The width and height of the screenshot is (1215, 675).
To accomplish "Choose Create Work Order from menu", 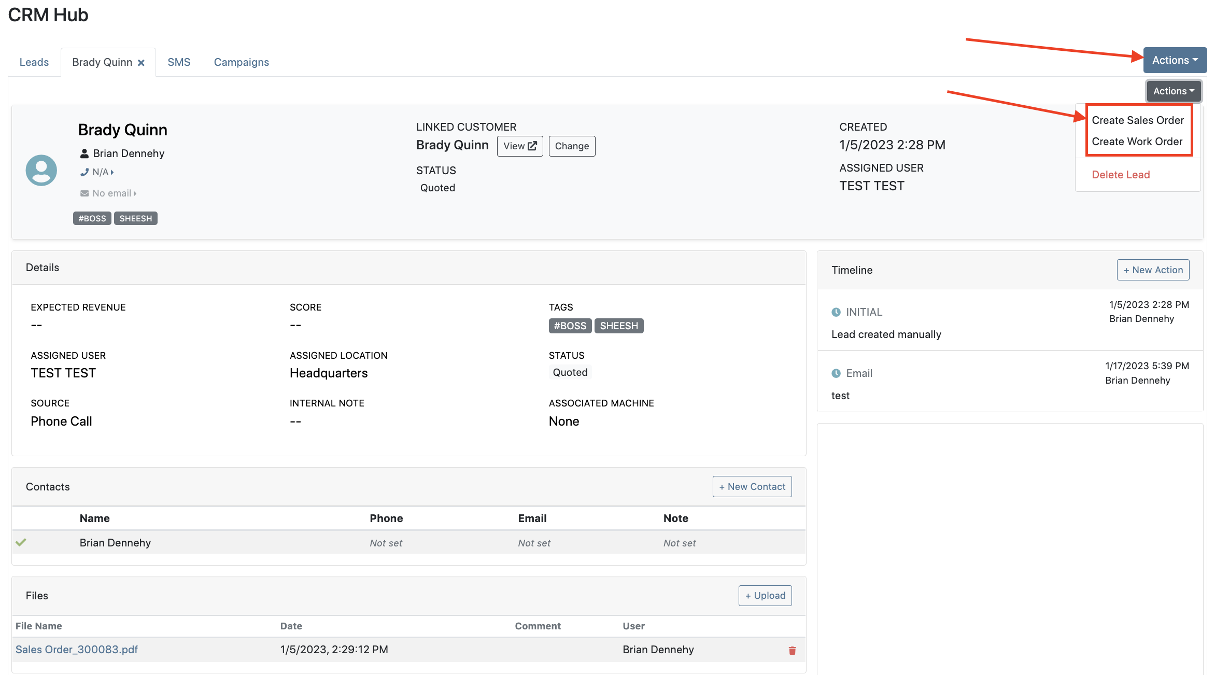I will (1137, 142).
